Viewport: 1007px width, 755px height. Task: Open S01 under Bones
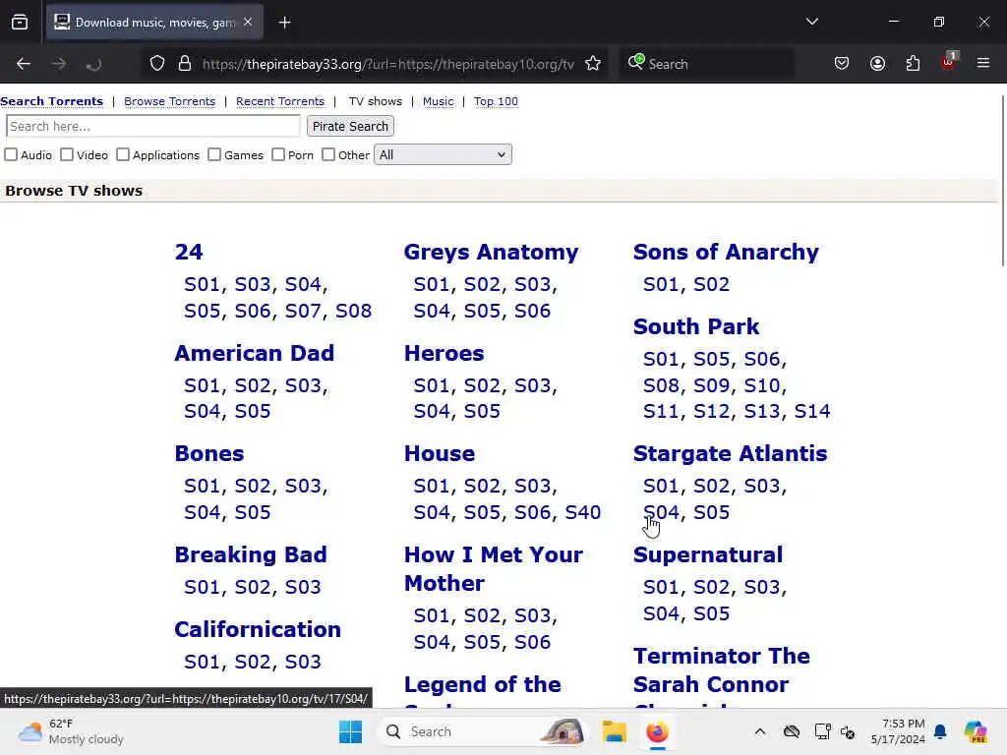click(202, 486)
